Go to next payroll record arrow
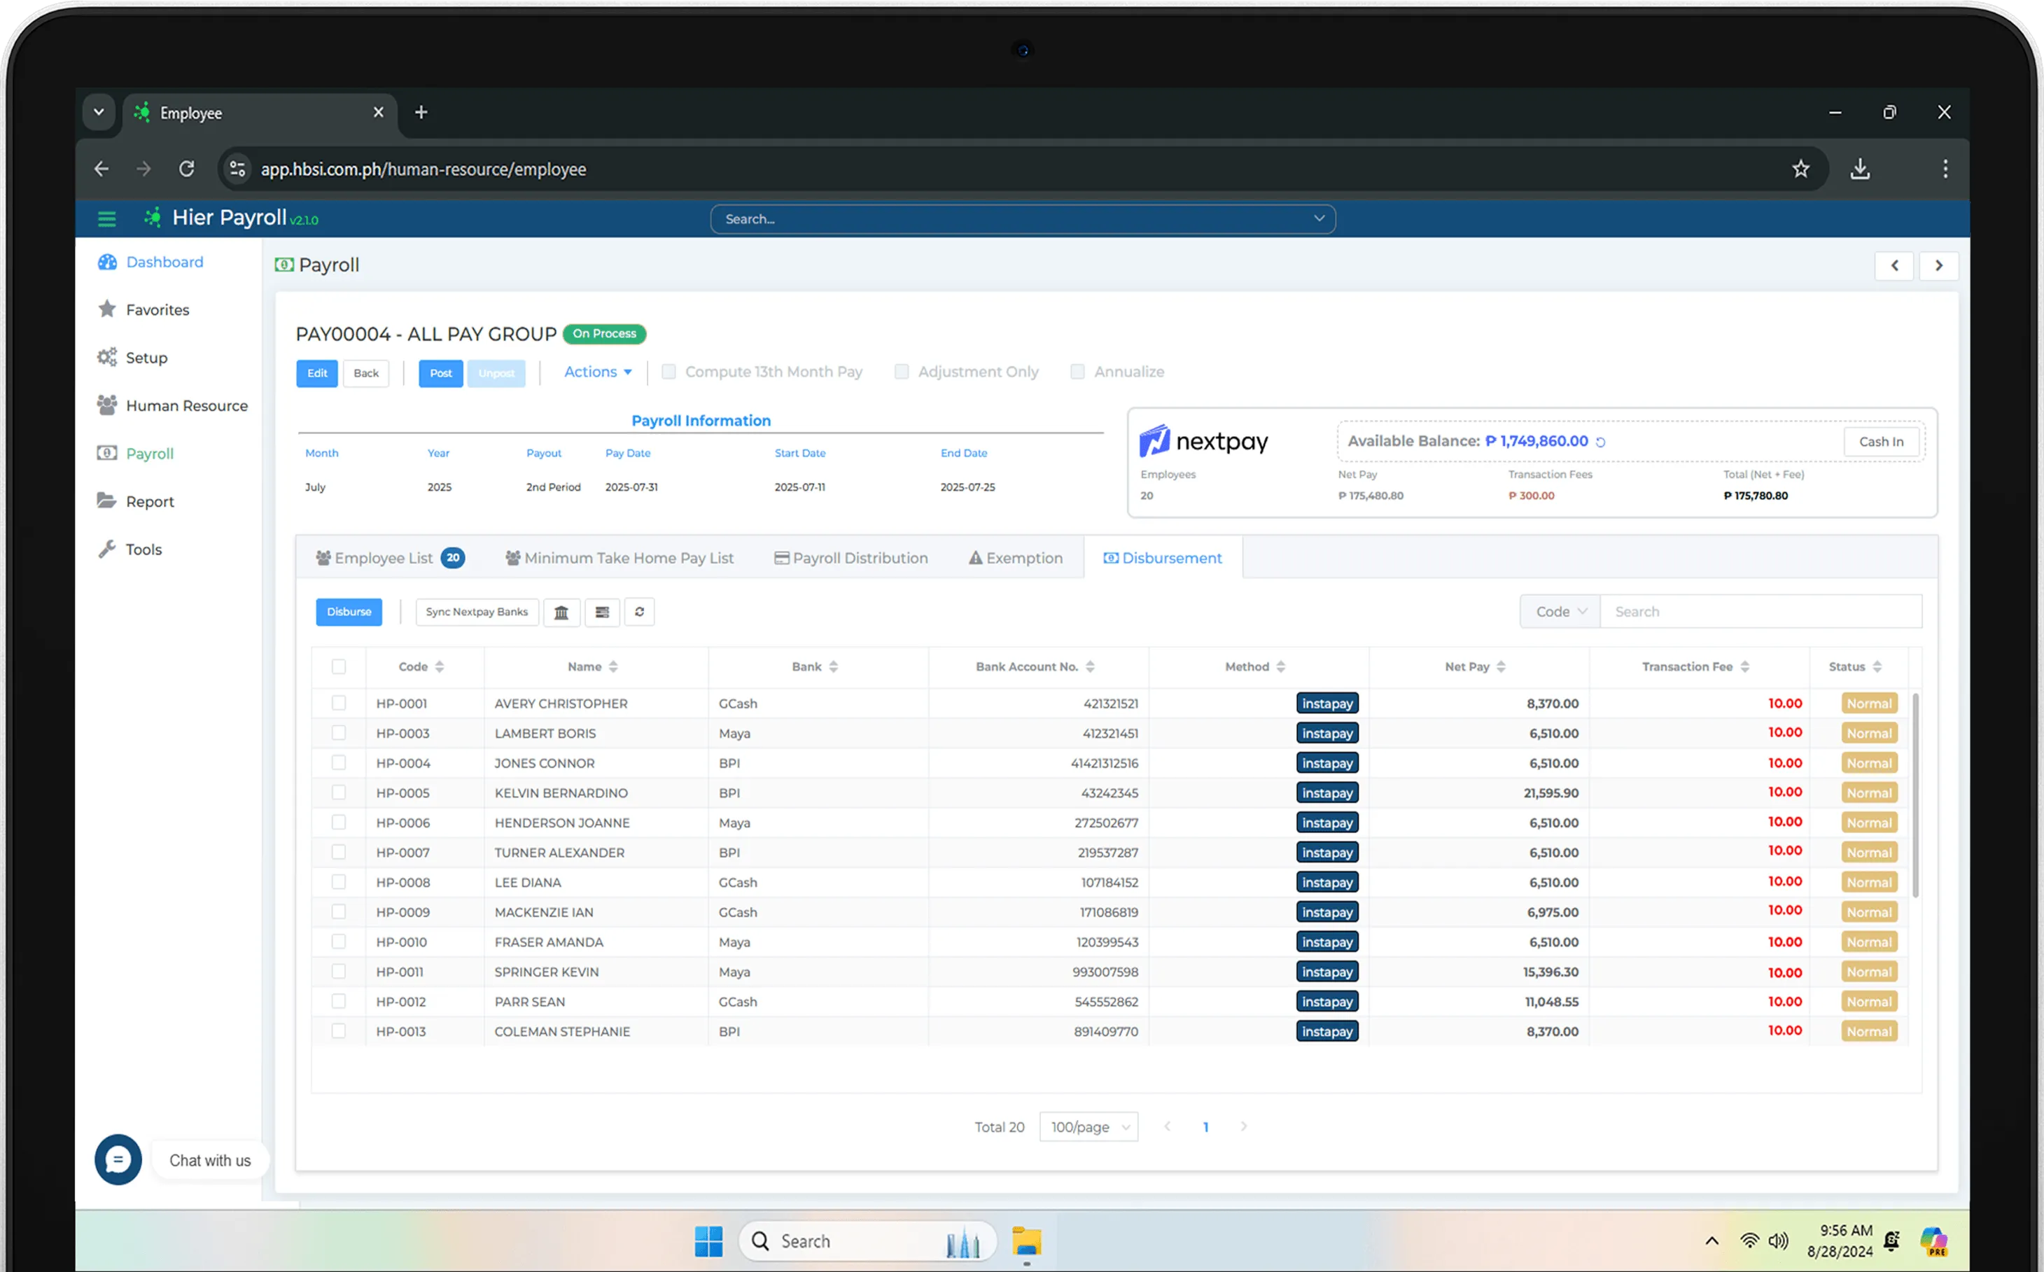 click(x=1938, y=266)
